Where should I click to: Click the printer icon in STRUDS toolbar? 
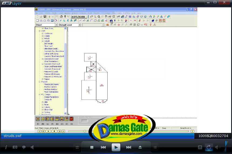[x=61, y=16]
